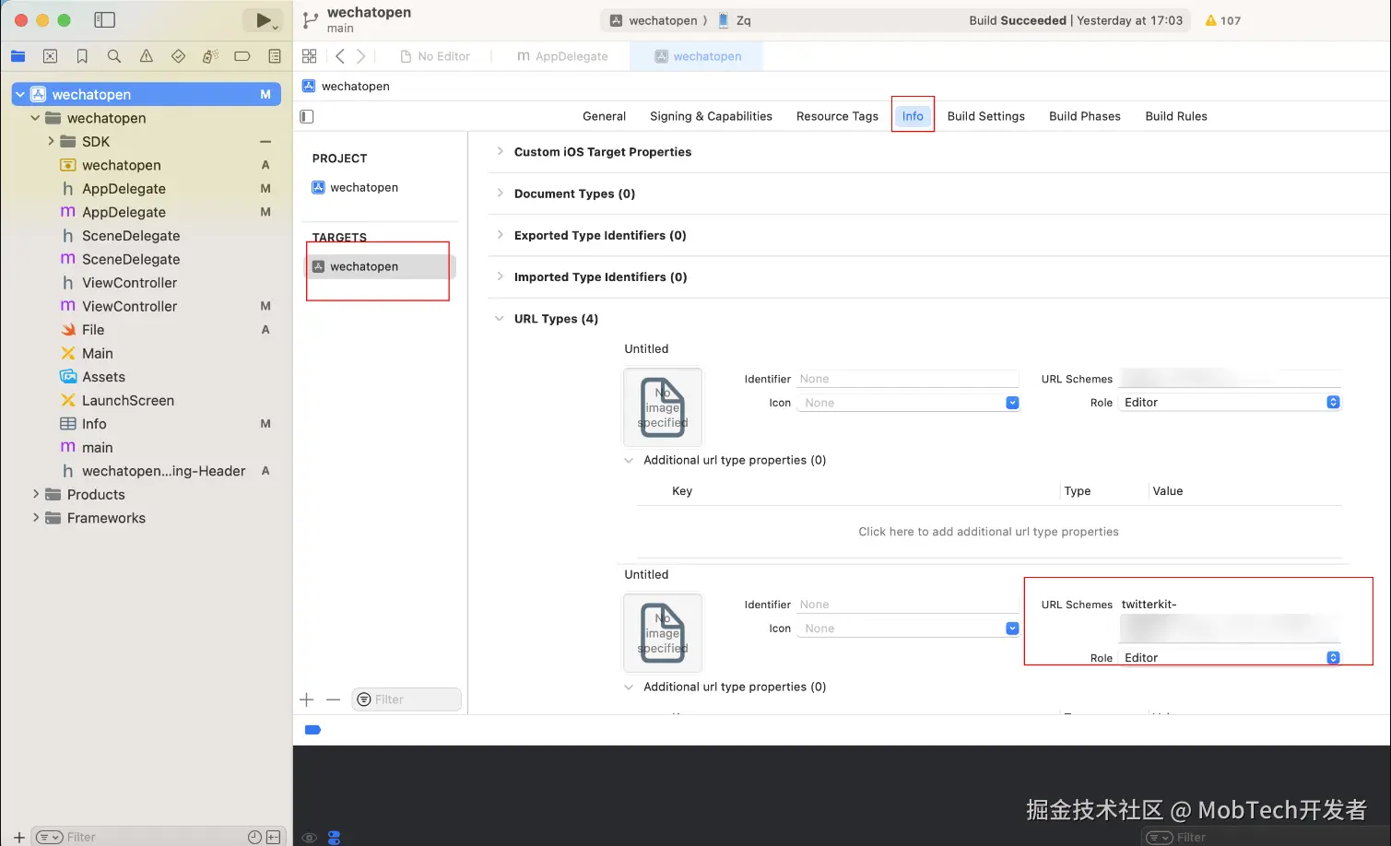Switch to the General tab
The height and width of the screenshot is (846, 1391).
tap(604, 116)
